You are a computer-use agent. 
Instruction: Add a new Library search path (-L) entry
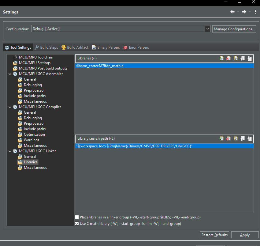221,138
